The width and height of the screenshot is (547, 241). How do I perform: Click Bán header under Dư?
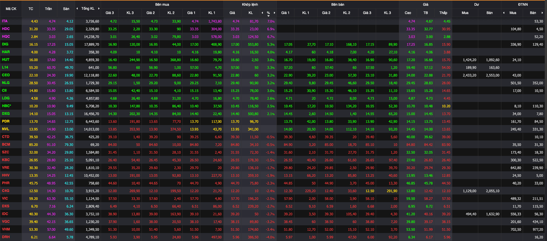490,13
